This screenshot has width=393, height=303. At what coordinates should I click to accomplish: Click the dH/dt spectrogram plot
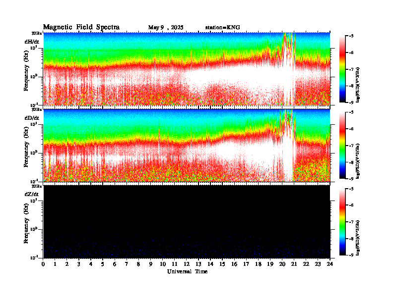(187, 69)
